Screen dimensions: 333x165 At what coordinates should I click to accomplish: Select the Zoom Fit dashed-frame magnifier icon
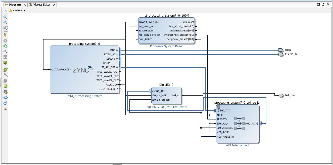(x=5, y=29)
